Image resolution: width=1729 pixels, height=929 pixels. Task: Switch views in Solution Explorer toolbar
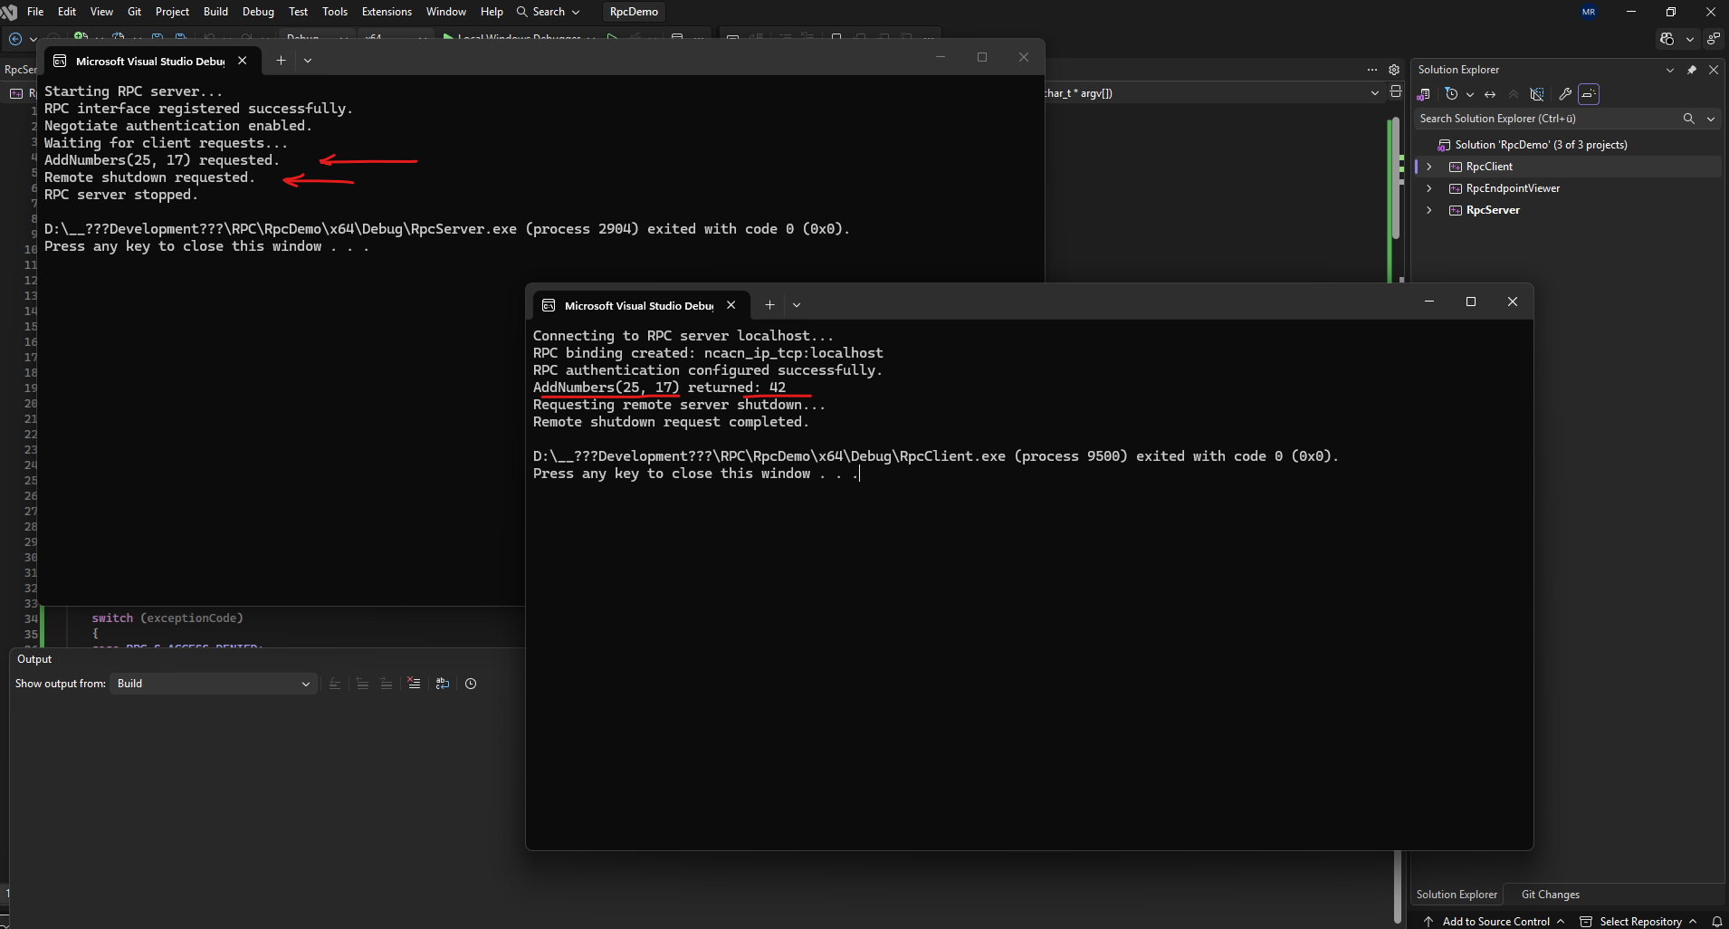[x=1424, y=94]
